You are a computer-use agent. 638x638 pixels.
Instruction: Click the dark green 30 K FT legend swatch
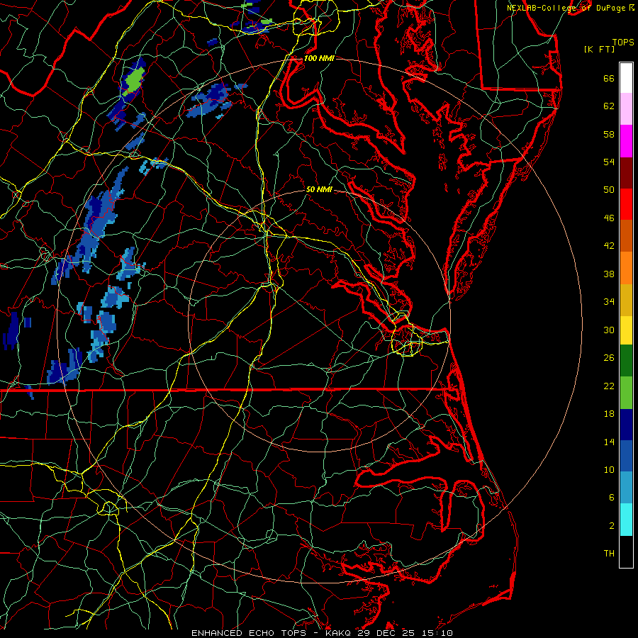(x=626, y=361)
